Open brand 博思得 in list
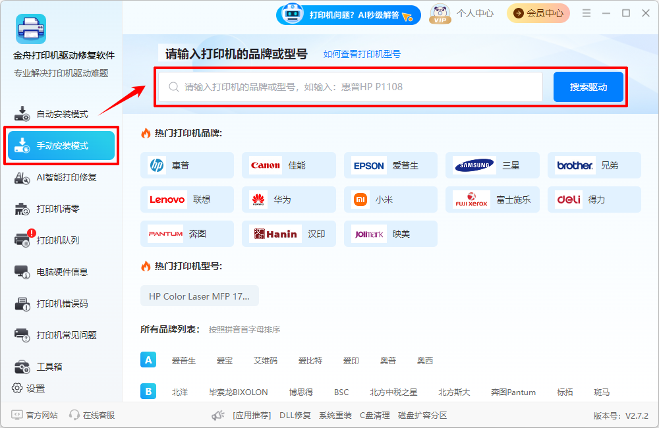Viewport: 659px width, 428px height. (301, 392)
